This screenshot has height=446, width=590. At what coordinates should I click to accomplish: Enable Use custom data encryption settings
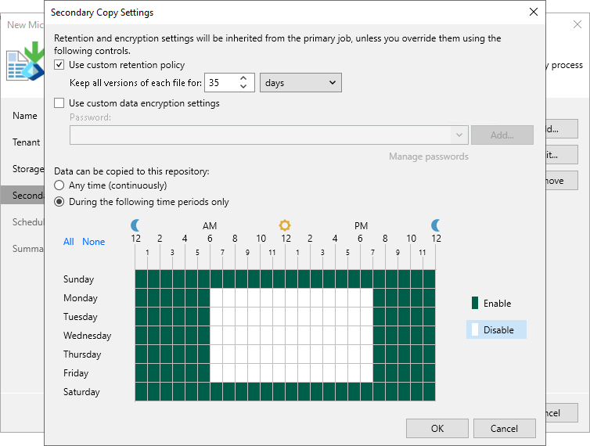[x=59, y=103]
